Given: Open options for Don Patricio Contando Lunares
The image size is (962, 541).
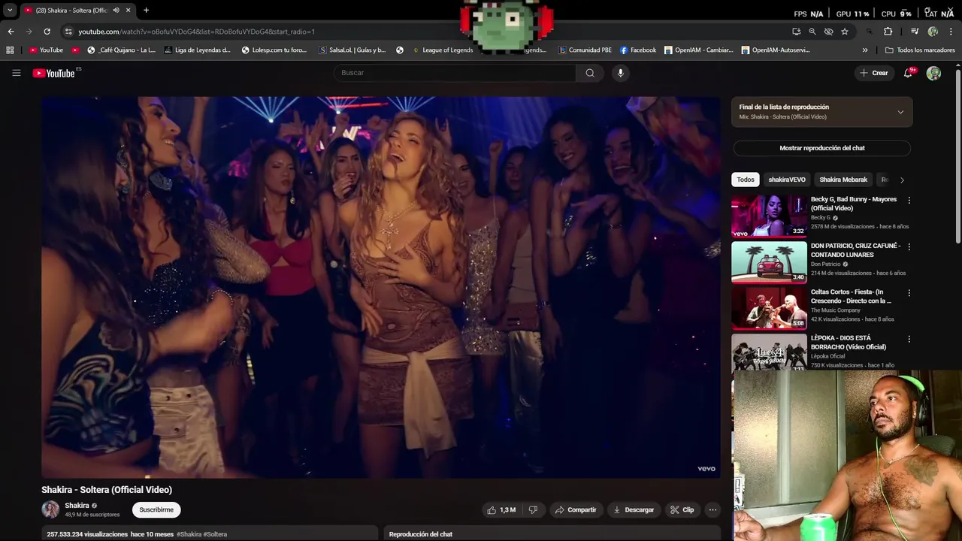Looking at the screenshot, I should [x=909, y=246].
